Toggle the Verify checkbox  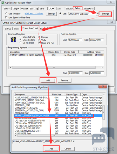39,40
